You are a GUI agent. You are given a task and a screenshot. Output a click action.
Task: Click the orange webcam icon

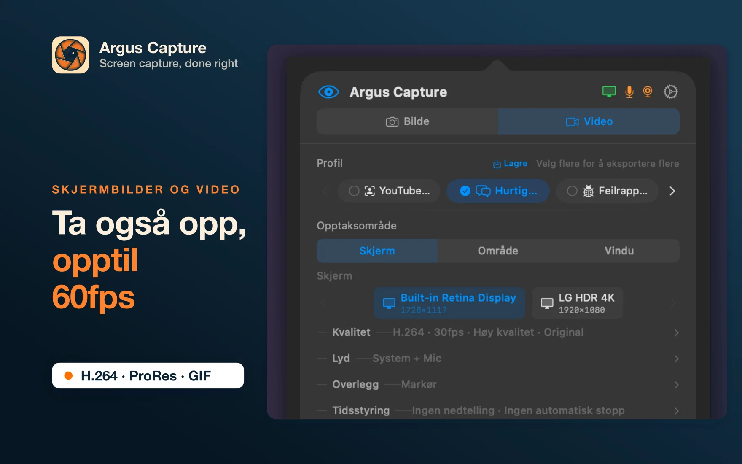tap(648, 92)
